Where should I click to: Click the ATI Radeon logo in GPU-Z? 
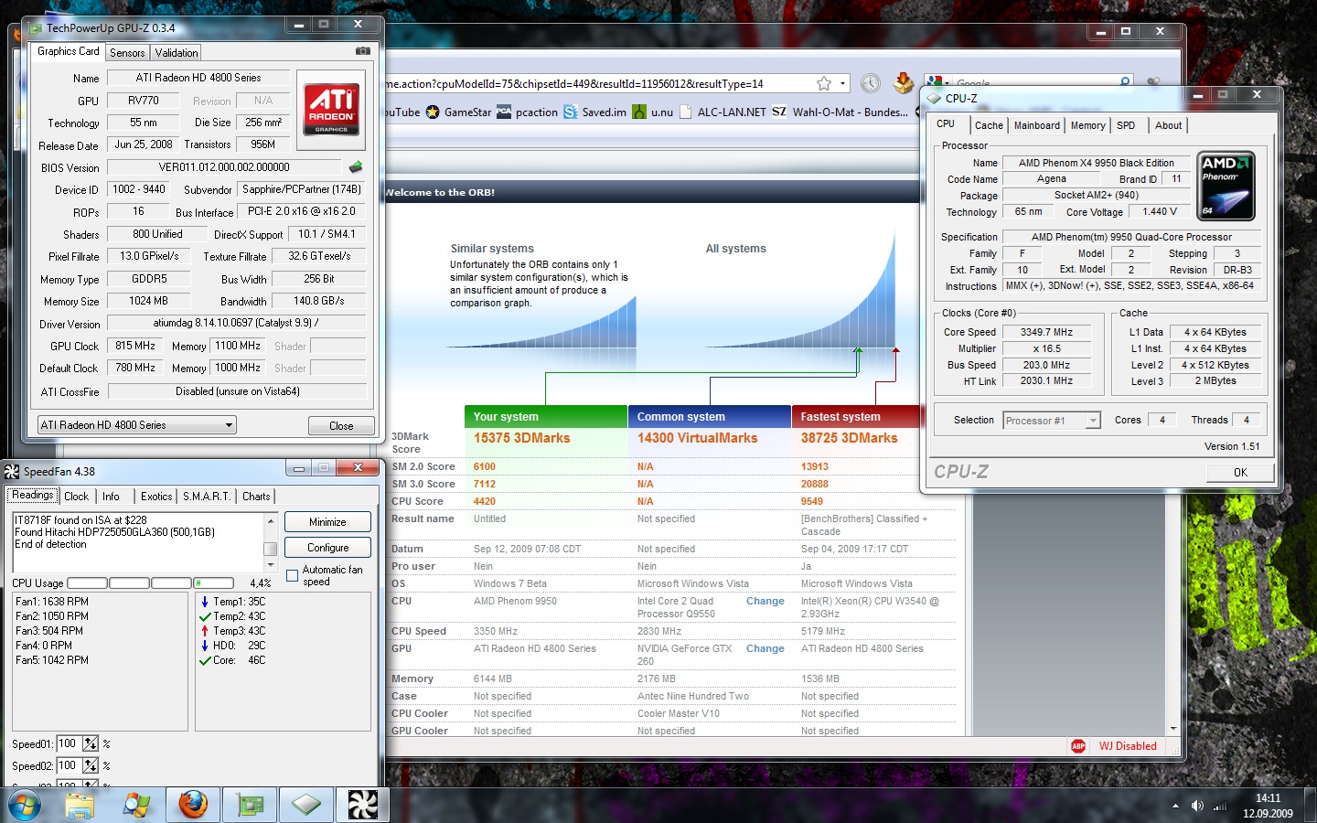331,110
